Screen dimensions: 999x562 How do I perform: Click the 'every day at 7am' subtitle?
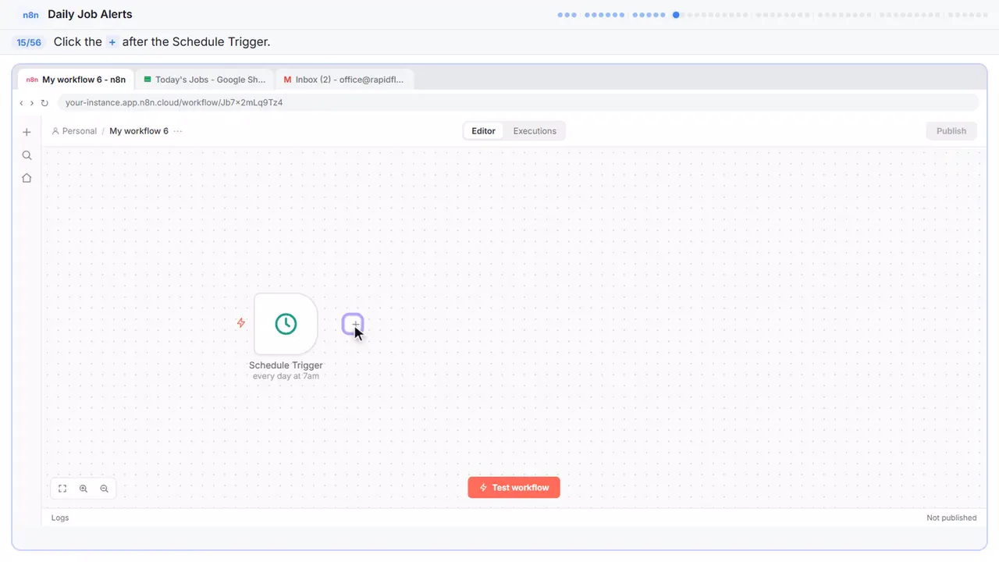(x=286, y=376)
